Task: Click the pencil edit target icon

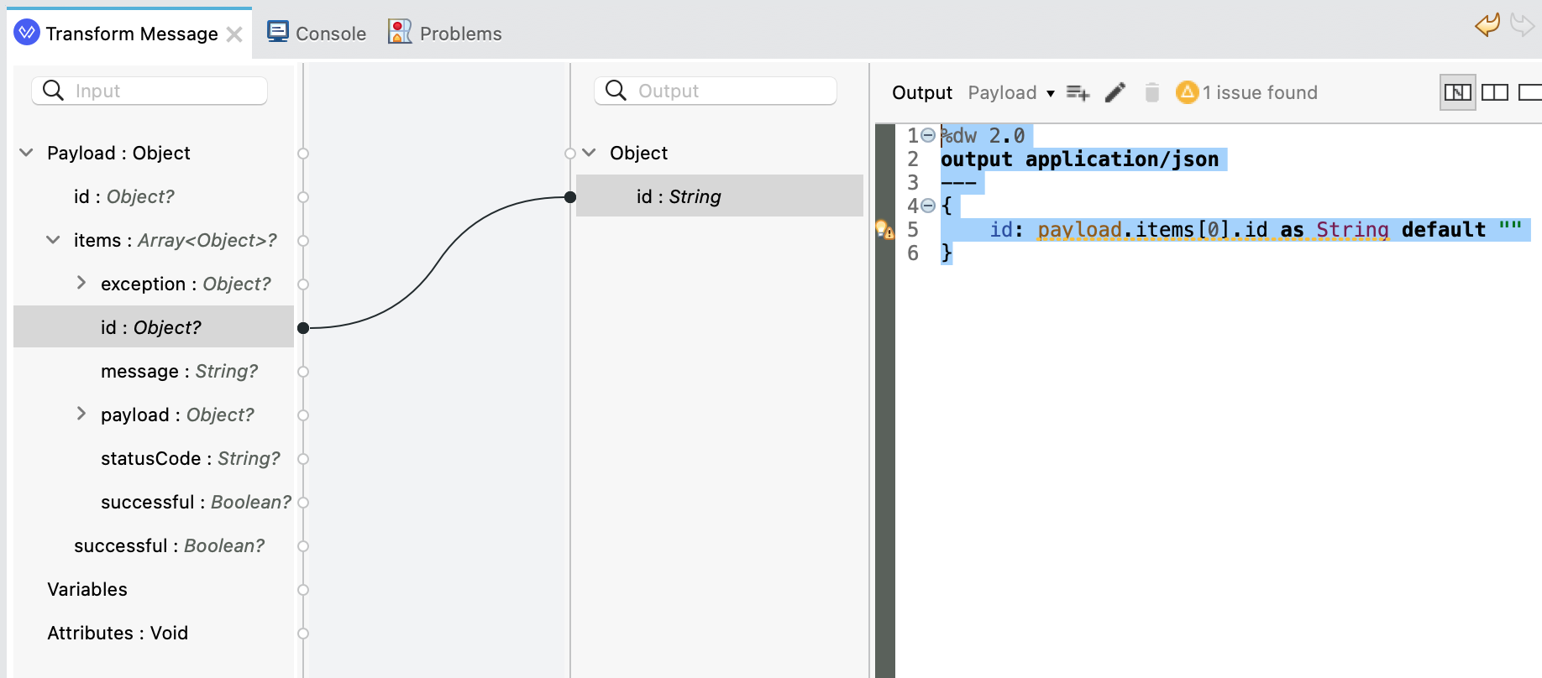Action: (x=1115, y=92)
